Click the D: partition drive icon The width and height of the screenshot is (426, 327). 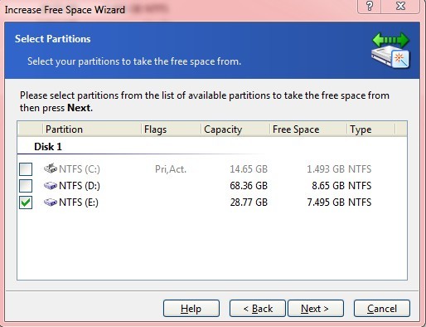pyautogui.click(x=51, y=186)
